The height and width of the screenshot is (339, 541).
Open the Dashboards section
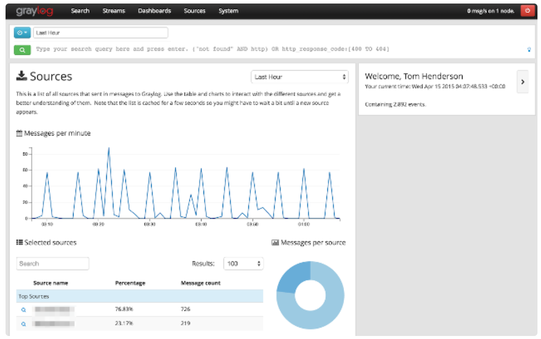(154, 11)
